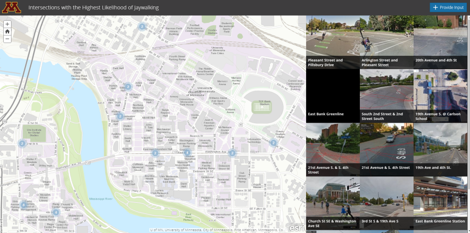Click the Northrop Memorial Auditorium map label
The width and height of the screenshot is (470, 233).
(x=138, y=108)
